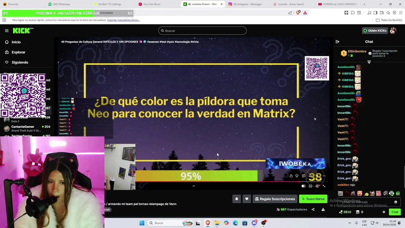Viewport: 405px width, 228px height.
Task: Open the Kick hamburger menu
Action: (x=7, y=31)
